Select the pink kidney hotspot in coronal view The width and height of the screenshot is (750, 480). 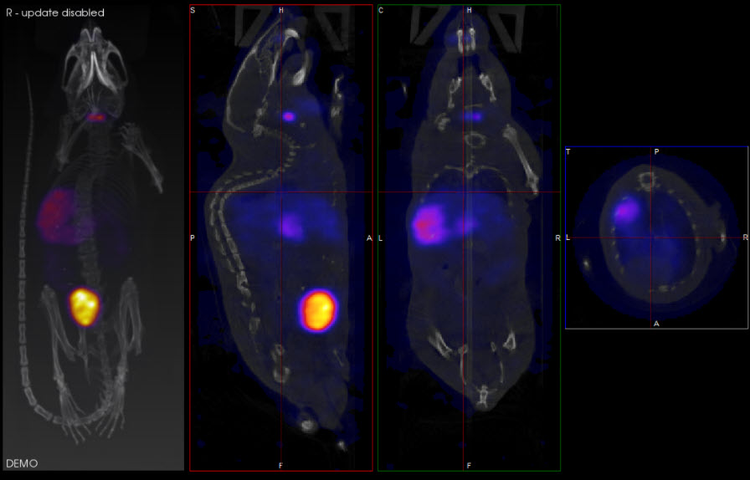click(429, 224)
